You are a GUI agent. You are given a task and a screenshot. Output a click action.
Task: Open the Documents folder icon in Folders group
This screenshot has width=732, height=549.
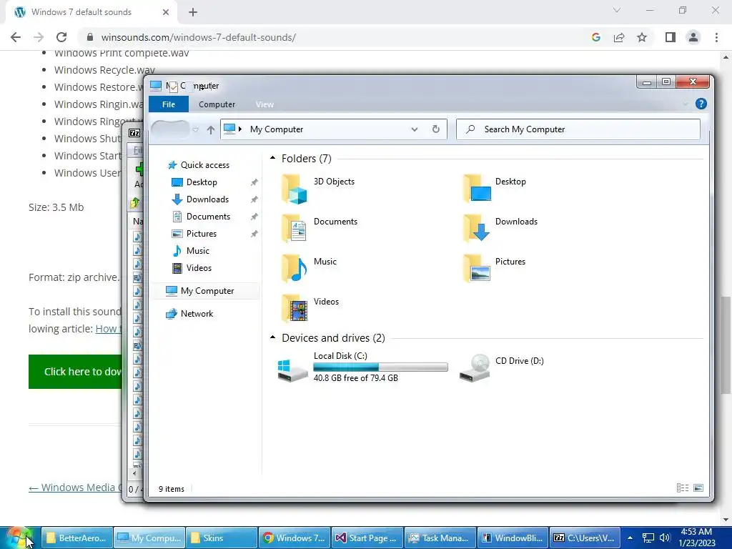click(294, 228)
